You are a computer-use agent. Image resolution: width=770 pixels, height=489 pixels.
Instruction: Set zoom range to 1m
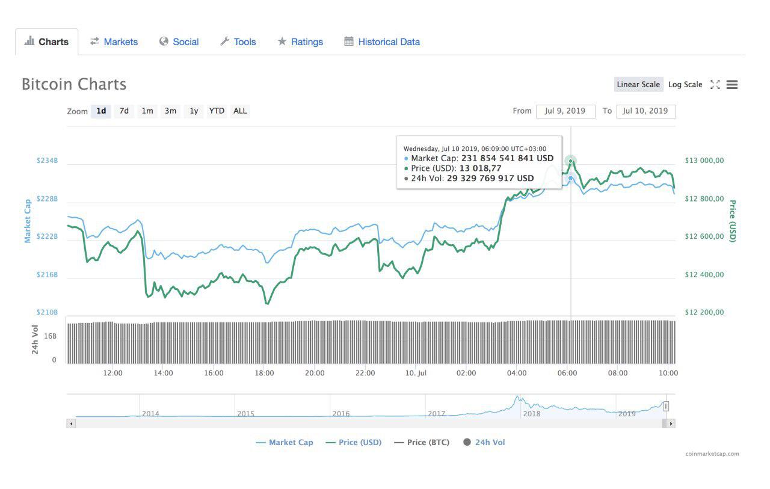(x=147, y=111)
